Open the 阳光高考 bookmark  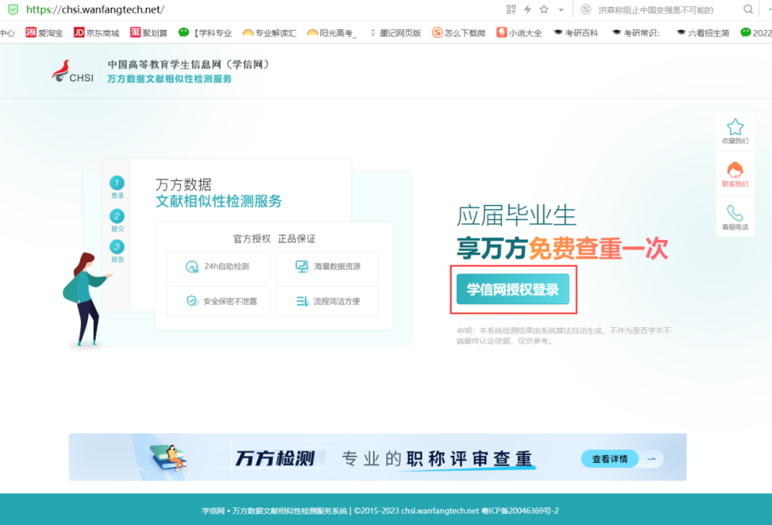tap(332, 33)
